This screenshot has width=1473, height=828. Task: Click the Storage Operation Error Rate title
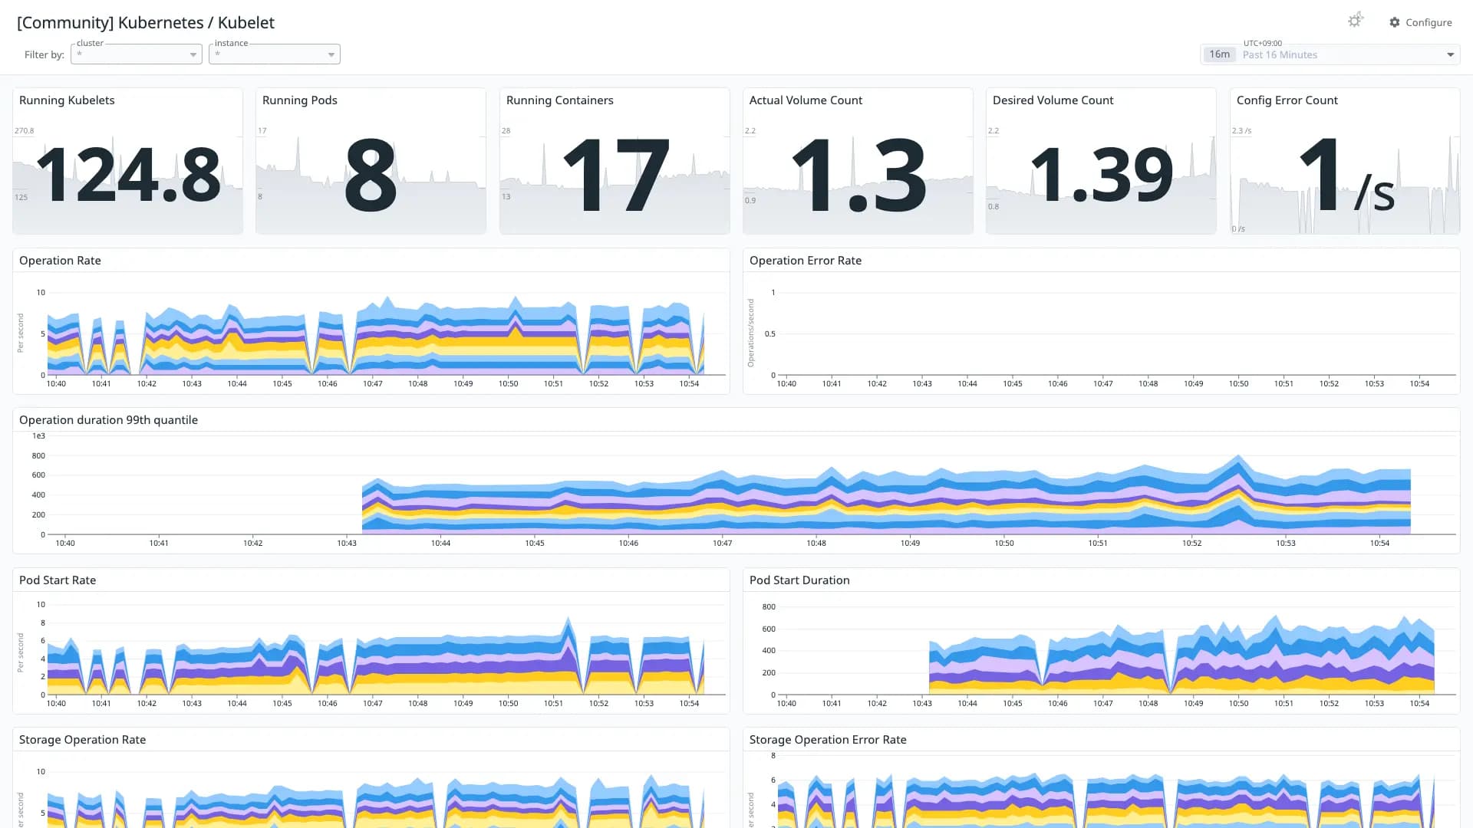click(x=828, y=740)
